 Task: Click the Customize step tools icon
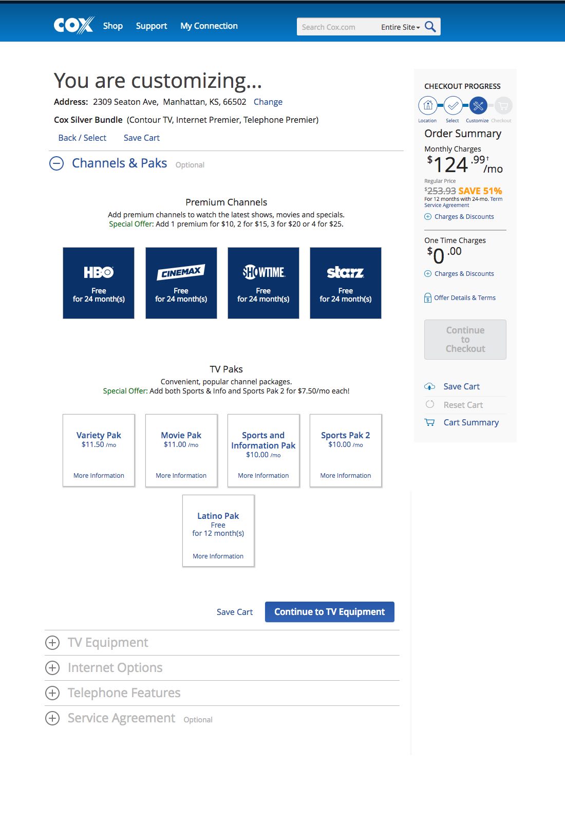[x=478, y=105]
